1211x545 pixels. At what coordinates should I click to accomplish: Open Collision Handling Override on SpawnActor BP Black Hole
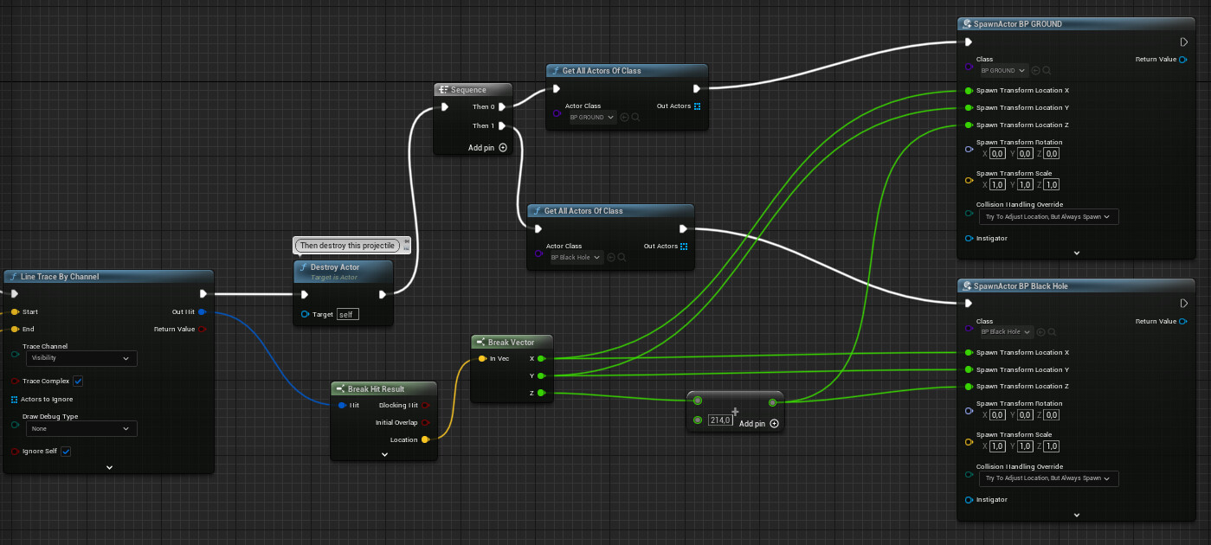(1047, 478)
